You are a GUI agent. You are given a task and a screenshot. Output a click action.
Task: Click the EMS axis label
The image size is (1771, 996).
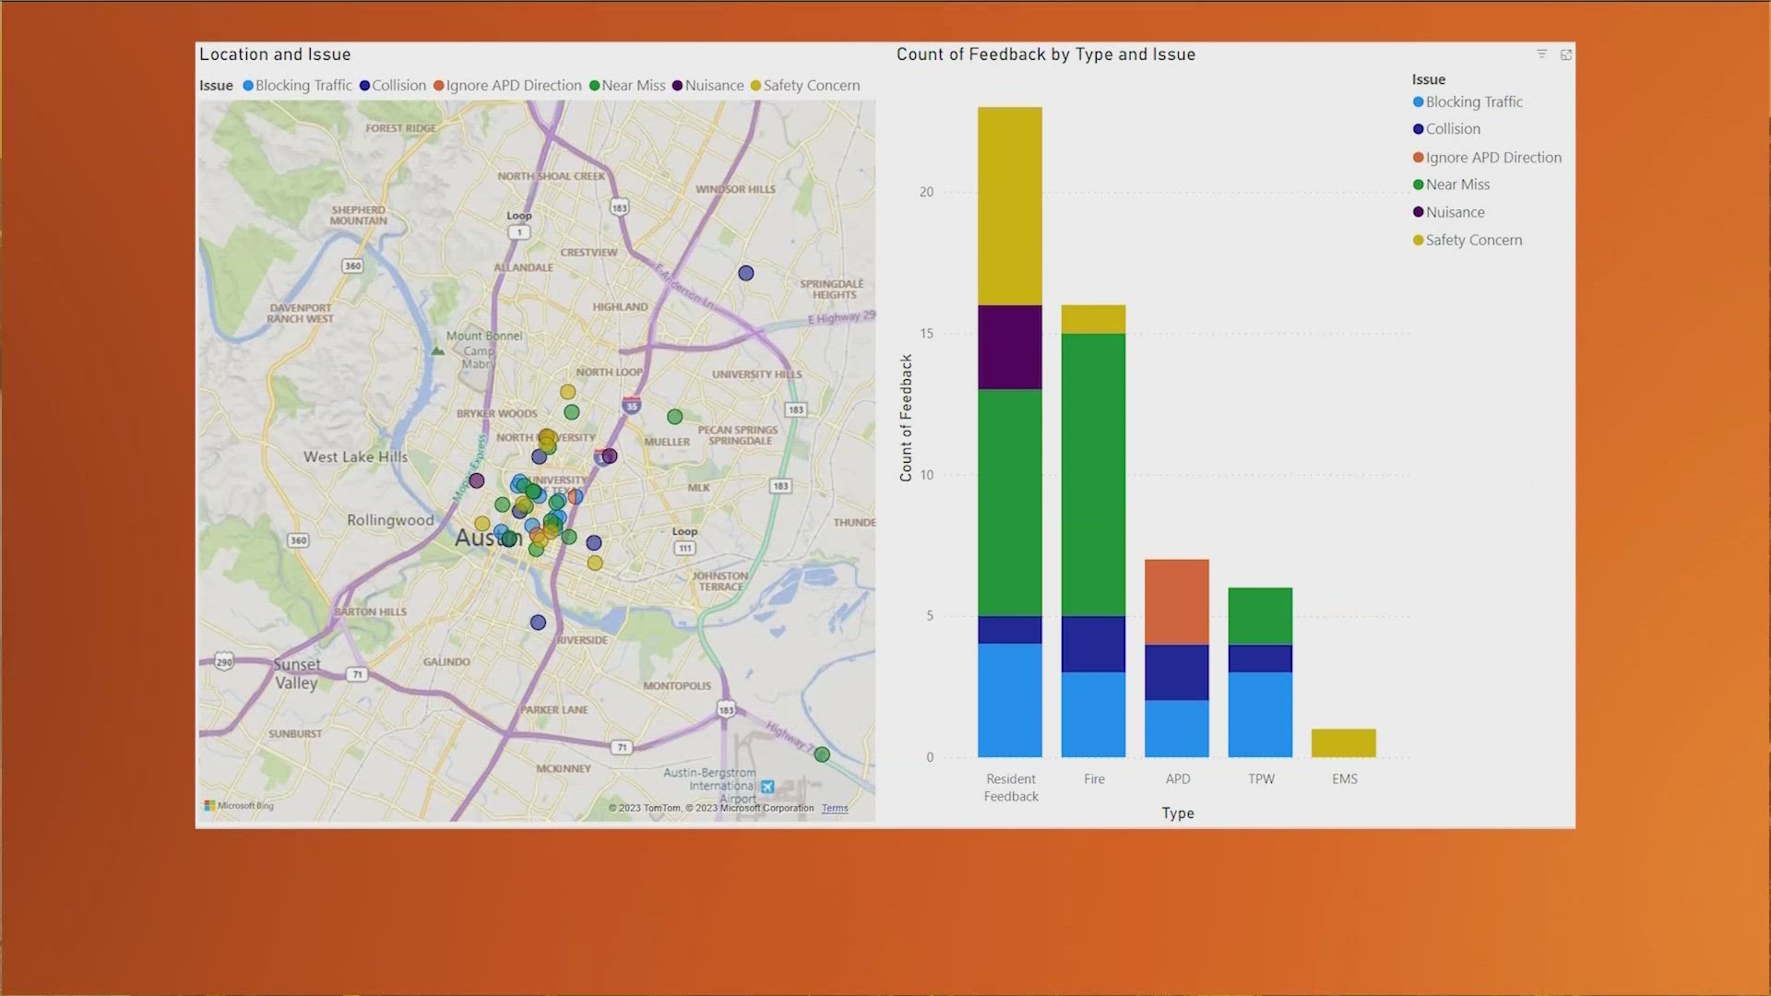point(1345,779)
